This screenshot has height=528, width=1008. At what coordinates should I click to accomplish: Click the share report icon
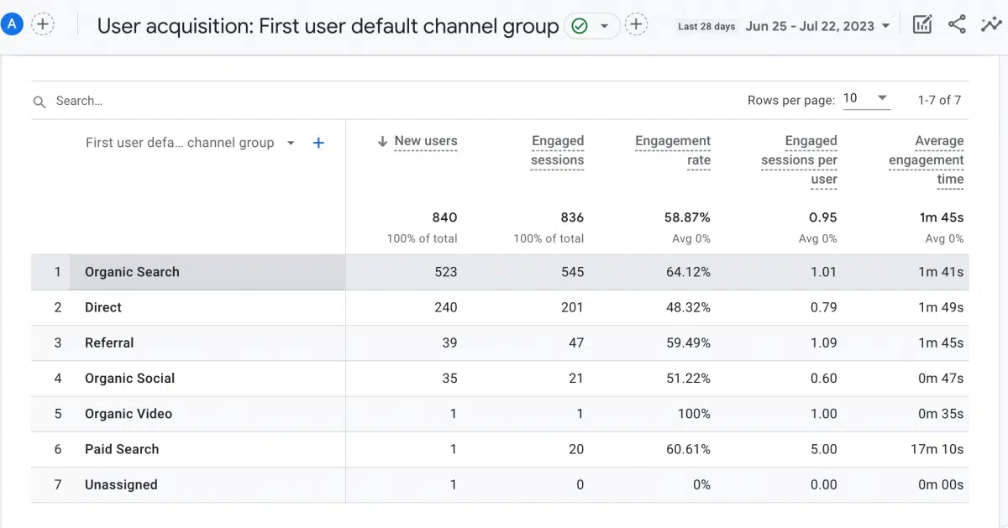(957, 24)
